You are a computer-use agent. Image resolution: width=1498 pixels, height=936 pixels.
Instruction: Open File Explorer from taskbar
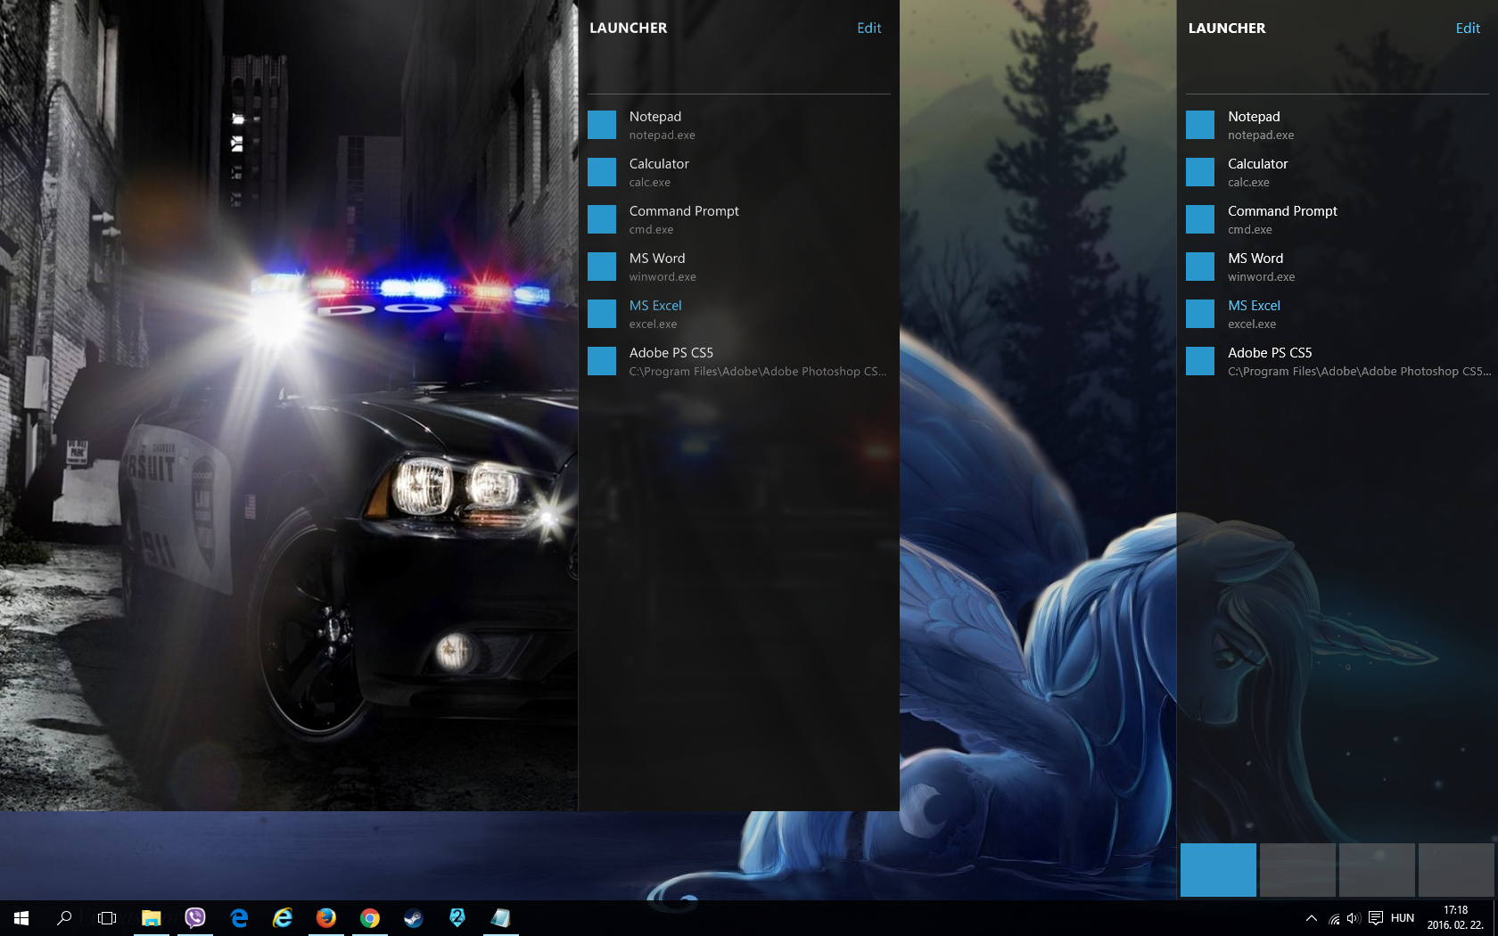[x=152, y=917]
